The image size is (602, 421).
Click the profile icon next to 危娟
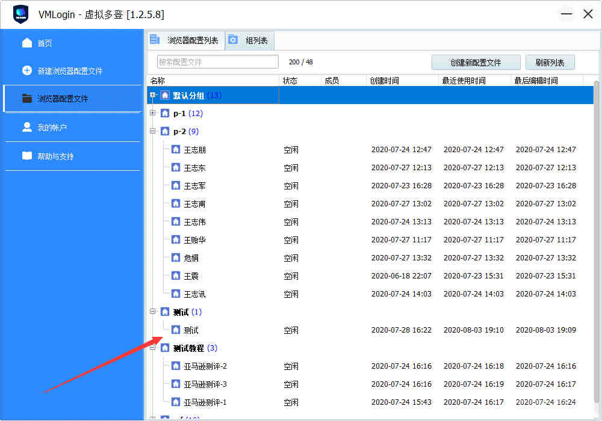(175, 257)
